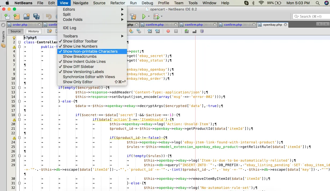
Task: Open IDE Log from the menu
Action: tap(69, 28)
